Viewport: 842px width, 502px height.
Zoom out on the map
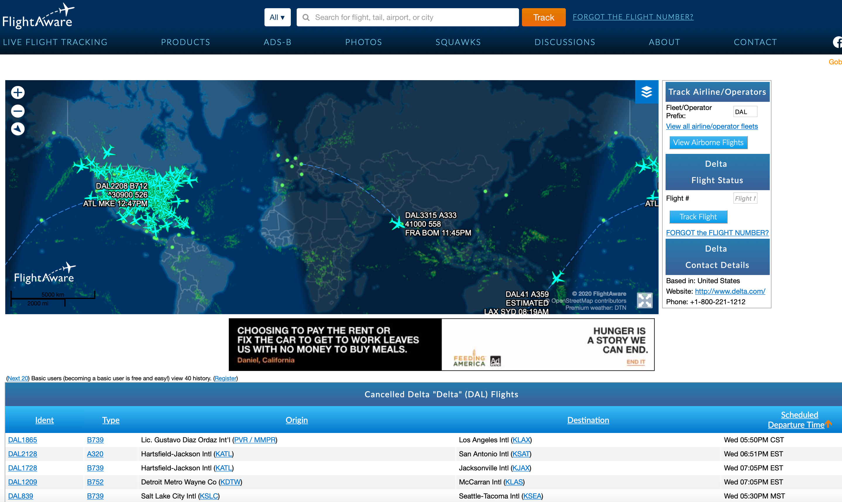click(x=18, y=111)
